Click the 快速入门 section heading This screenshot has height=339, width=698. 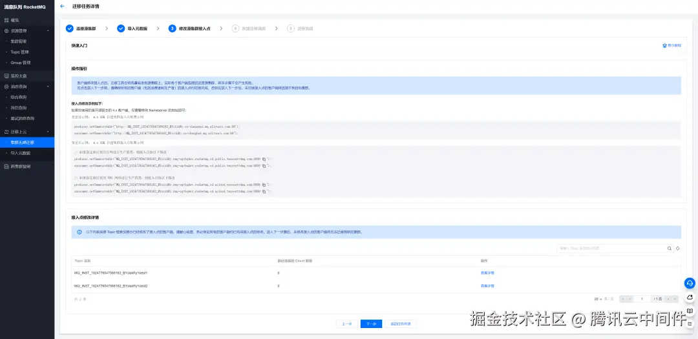tap(79, 45)
